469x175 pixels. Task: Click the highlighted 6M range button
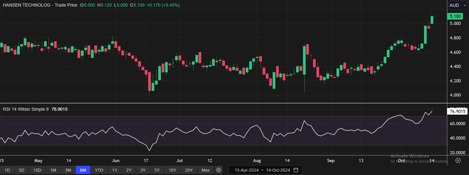83,170
